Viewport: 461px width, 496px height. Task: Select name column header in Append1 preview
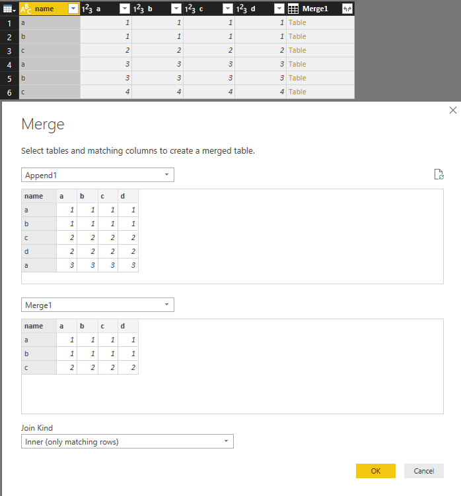click(39, 196)
